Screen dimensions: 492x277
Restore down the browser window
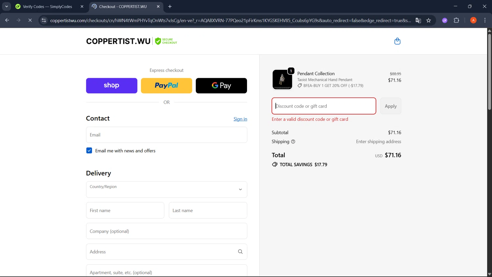pos(470,6)
